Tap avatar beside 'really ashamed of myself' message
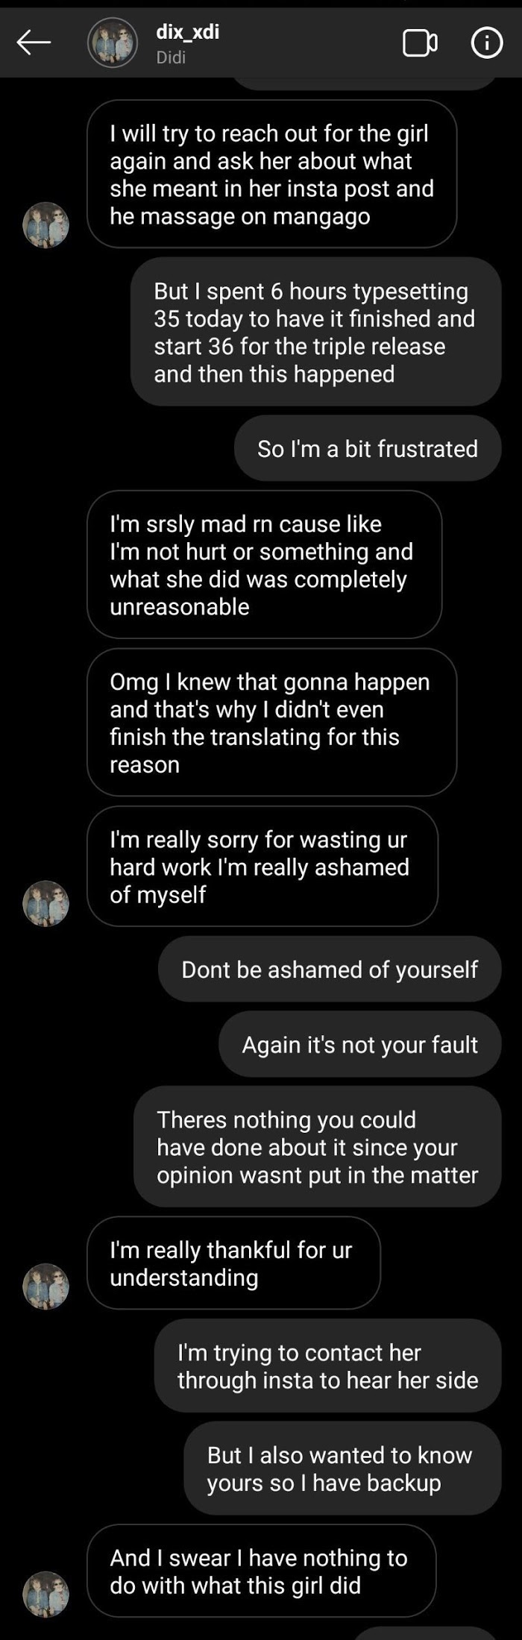 (x=46, y=903)
